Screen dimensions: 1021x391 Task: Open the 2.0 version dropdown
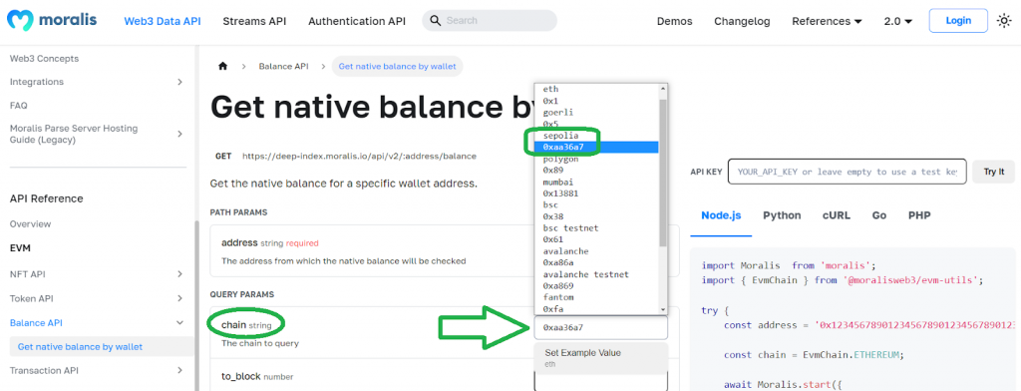898,21
